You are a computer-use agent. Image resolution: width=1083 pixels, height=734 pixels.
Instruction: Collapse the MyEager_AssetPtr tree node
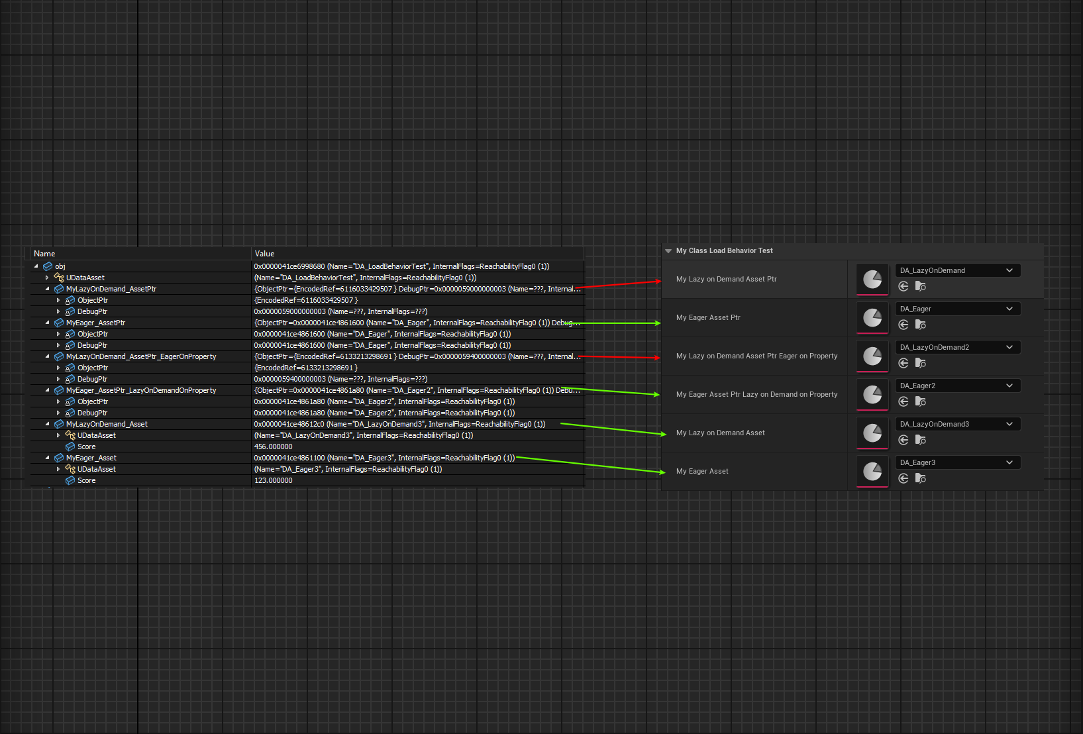48,323
